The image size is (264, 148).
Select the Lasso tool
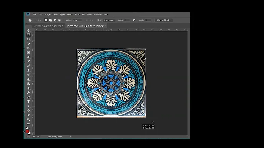(28, 39)
